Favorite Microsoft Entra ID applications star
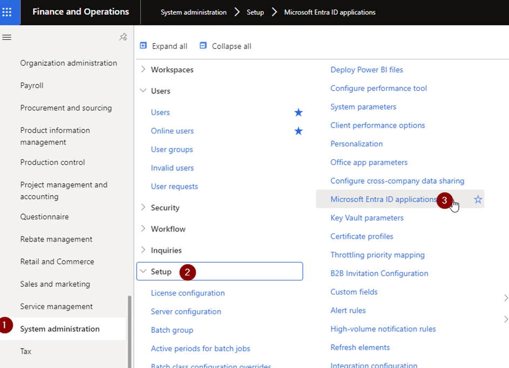The image size is (509, 368). [478, 199]
